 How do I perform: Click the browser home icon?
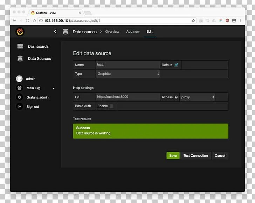tap(34, 20)
